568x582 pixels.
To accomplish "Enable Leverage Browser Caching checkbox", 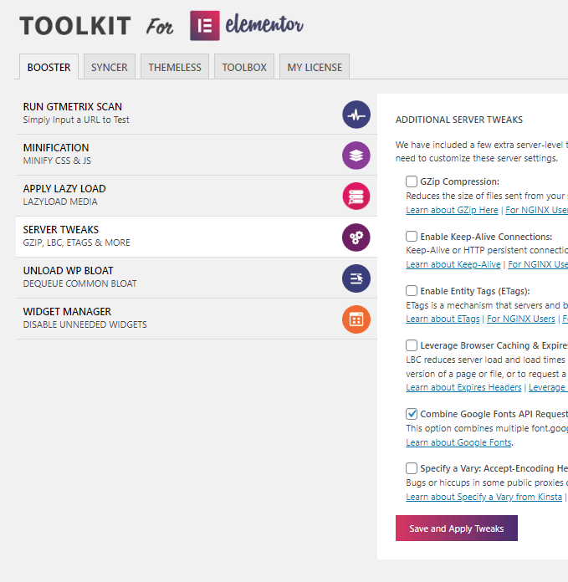I will coord(411,345).
